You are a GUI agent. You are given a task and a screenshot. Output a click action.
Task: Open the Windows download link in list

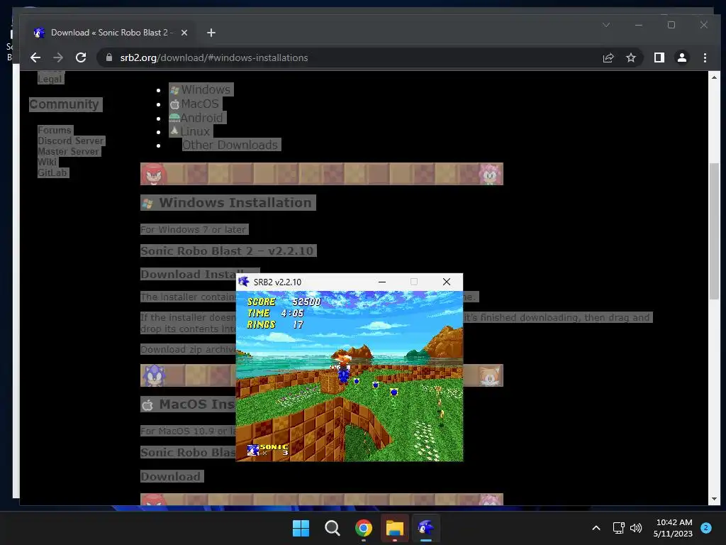(x=201, y=89)
